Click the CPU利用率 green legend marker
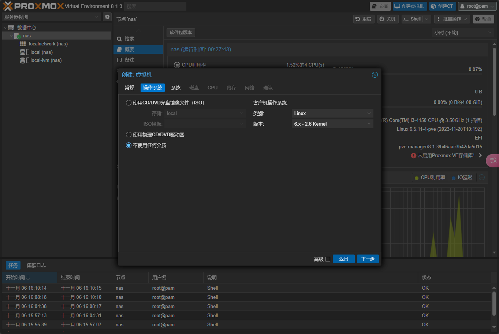 416,178
